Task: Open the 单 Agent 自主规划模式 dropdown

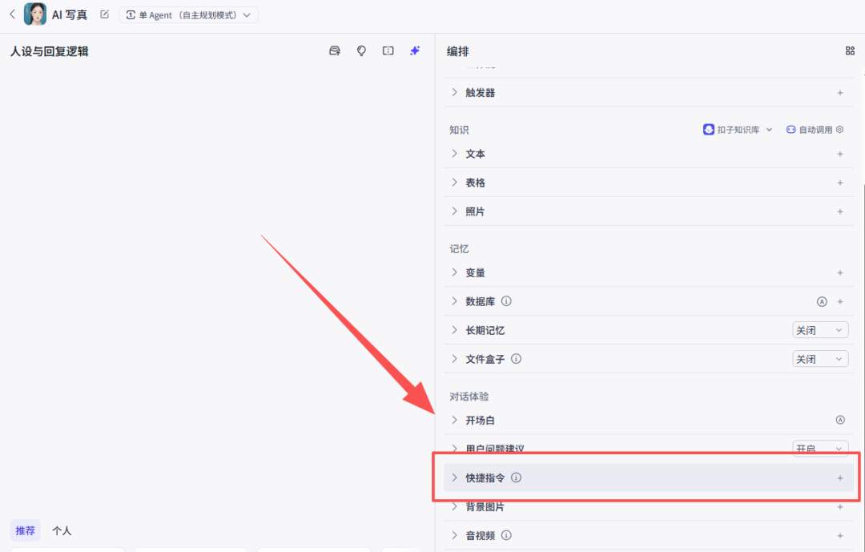Action: click(188, 14)
